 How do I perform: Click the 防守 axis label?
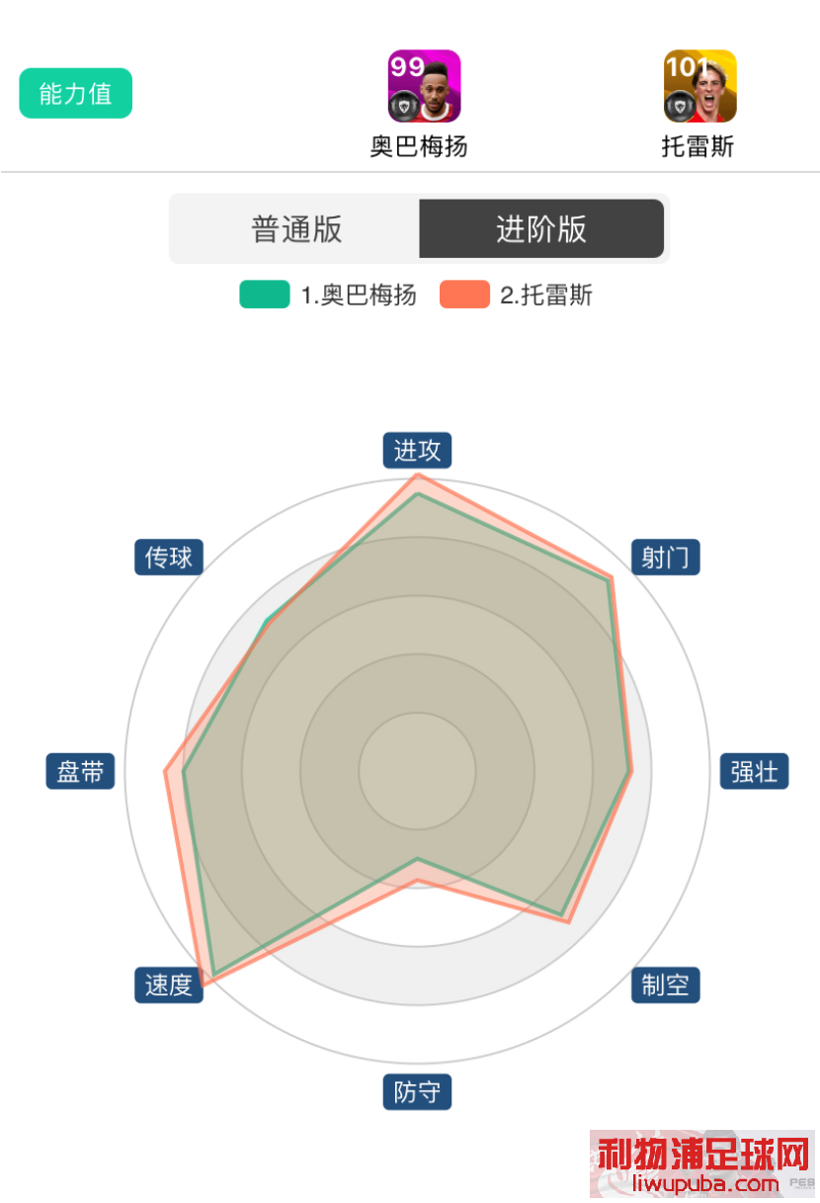tap(417, 1092)
